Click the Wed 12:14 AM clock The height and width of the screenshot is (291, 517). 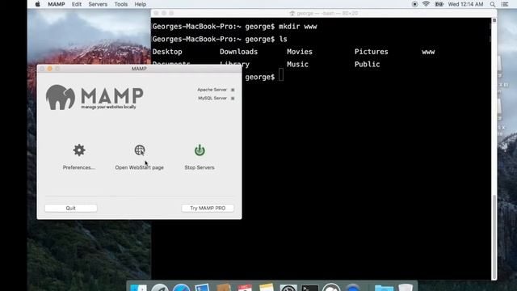[465, 4]
